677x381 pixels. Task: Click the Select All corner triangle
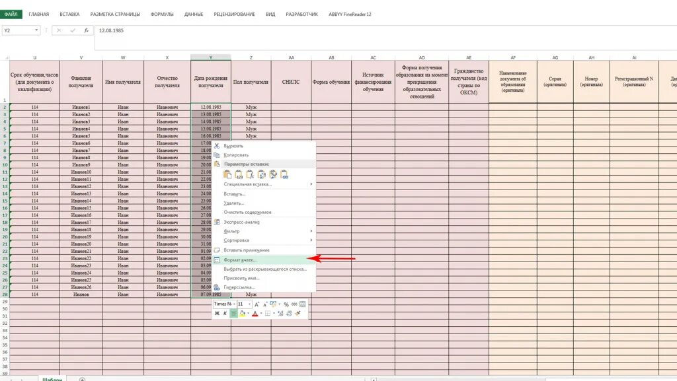tap(5, 57)
